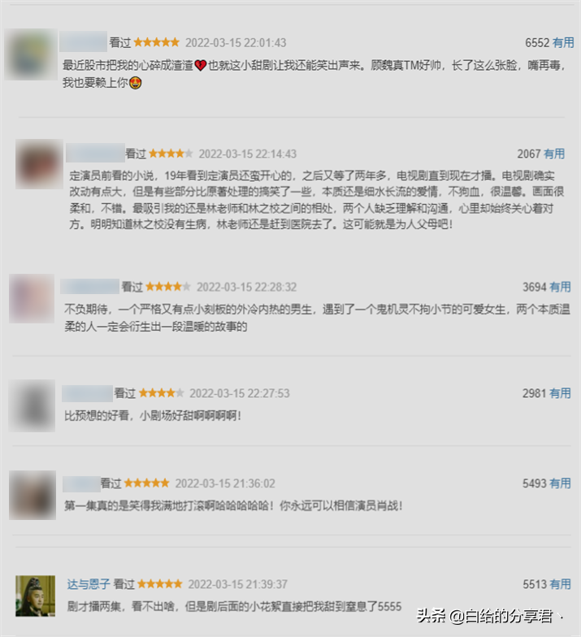The width and height of the screenshot is (581, 637).
Task: Click the five-star rating of the 22:01:43 review
Action: (x=156, y=42)
